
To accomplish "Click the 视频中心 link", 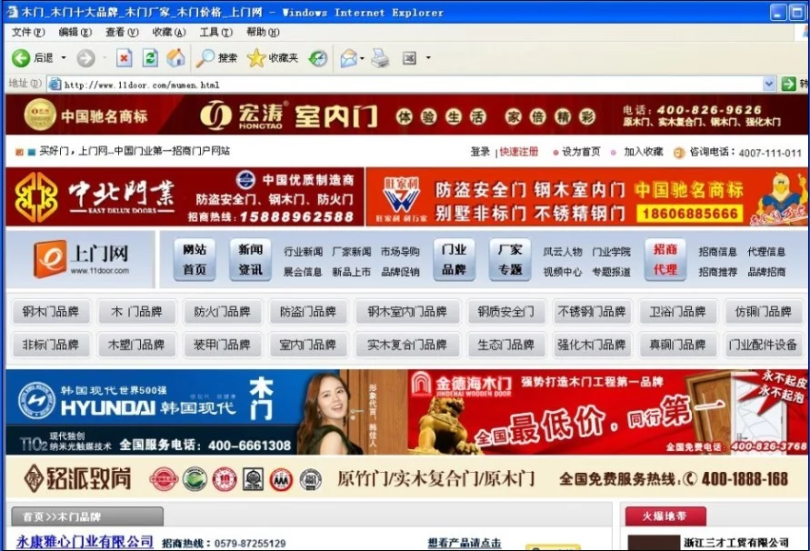I will 563,271.
